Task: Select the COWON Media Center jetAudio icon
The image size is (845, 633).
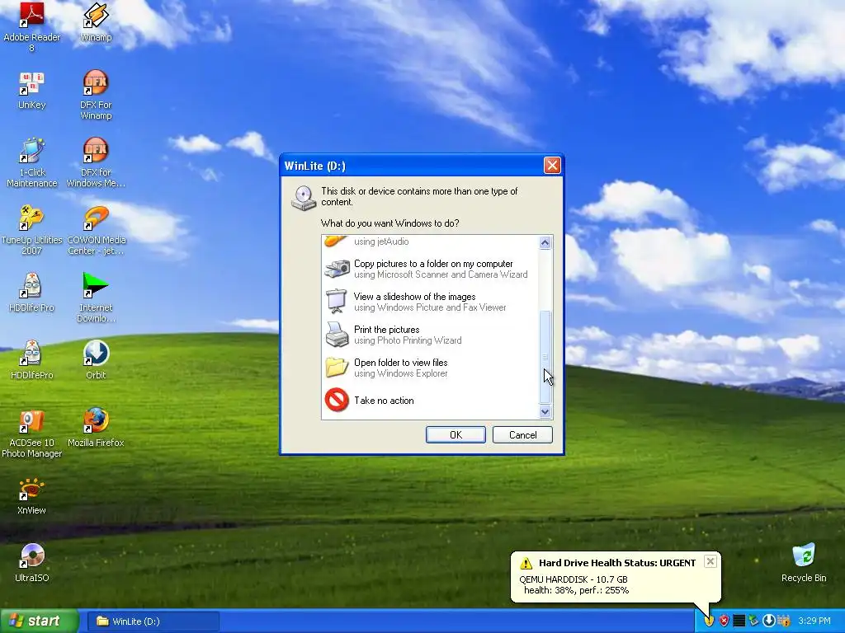Action: [96, 231]
